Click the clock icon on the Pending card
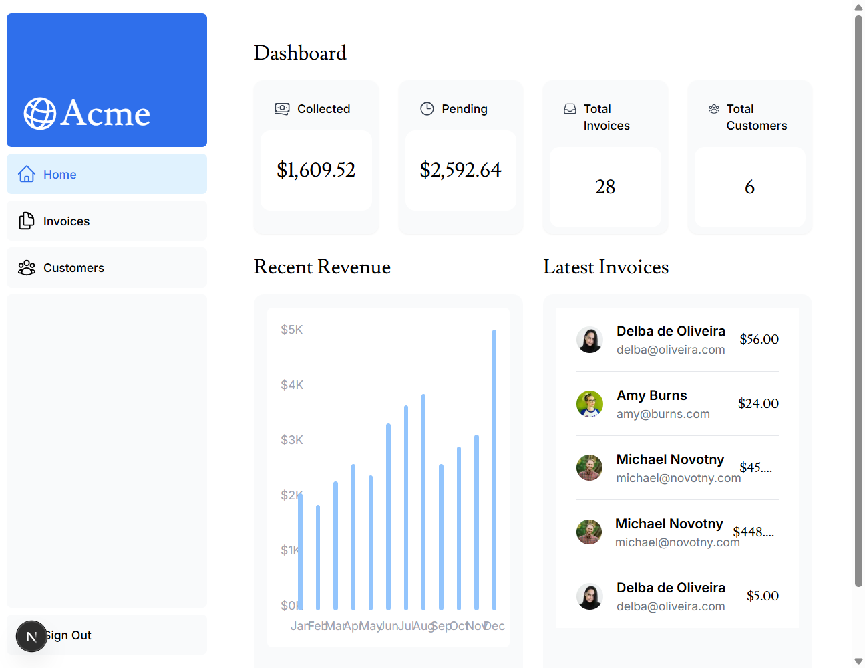 [427, 108]
